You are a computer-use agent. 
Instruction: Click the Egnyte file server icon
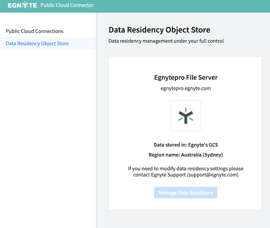coord(186,116)
